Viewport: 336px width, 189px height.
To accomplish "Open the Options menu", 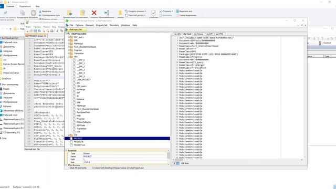I will [79, 25].
